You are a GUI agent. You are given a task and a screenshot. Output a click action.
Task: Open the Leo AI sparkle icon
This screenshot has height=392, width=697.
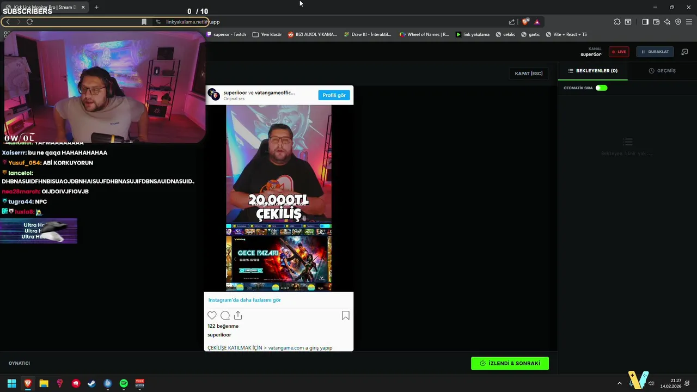click(667, 22)
